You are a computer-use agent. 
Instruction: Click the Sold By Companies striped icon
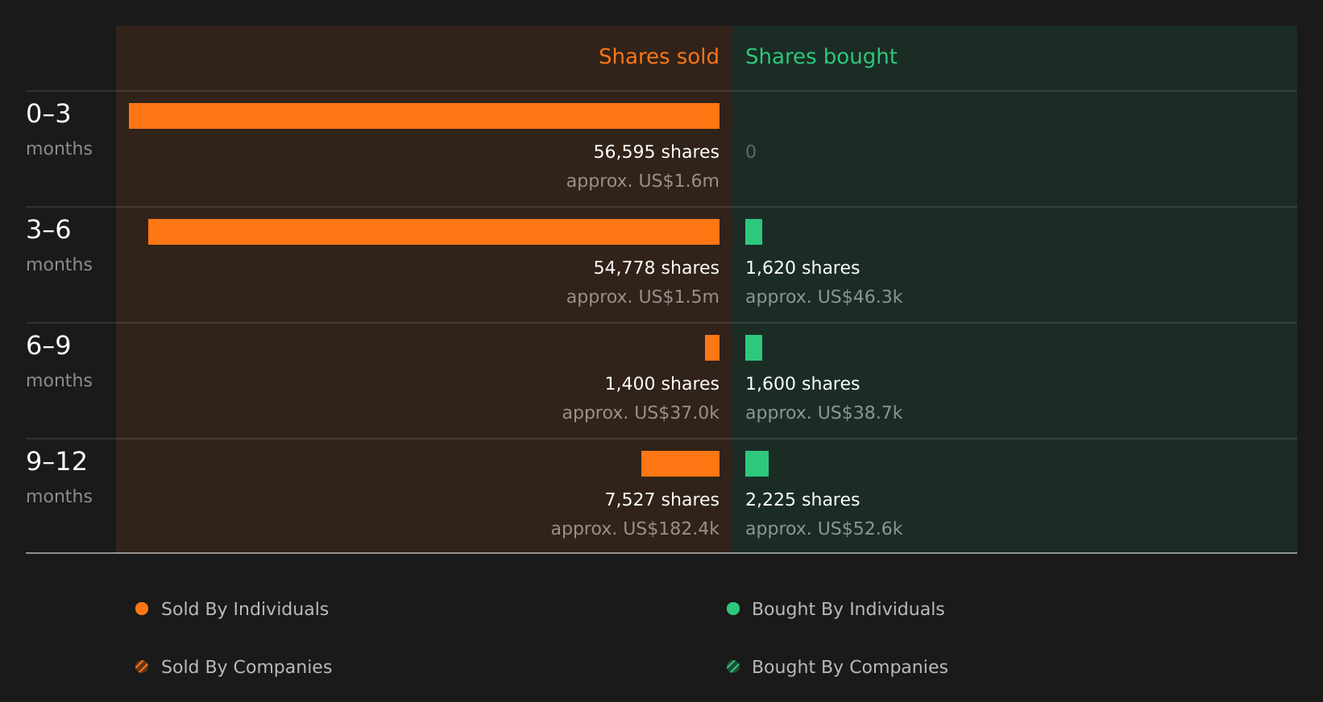(142, 667)
